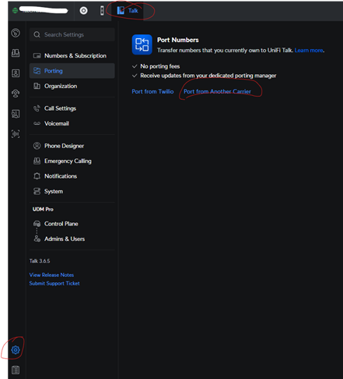Open the UniFi Network circle icon

point(83,11)
